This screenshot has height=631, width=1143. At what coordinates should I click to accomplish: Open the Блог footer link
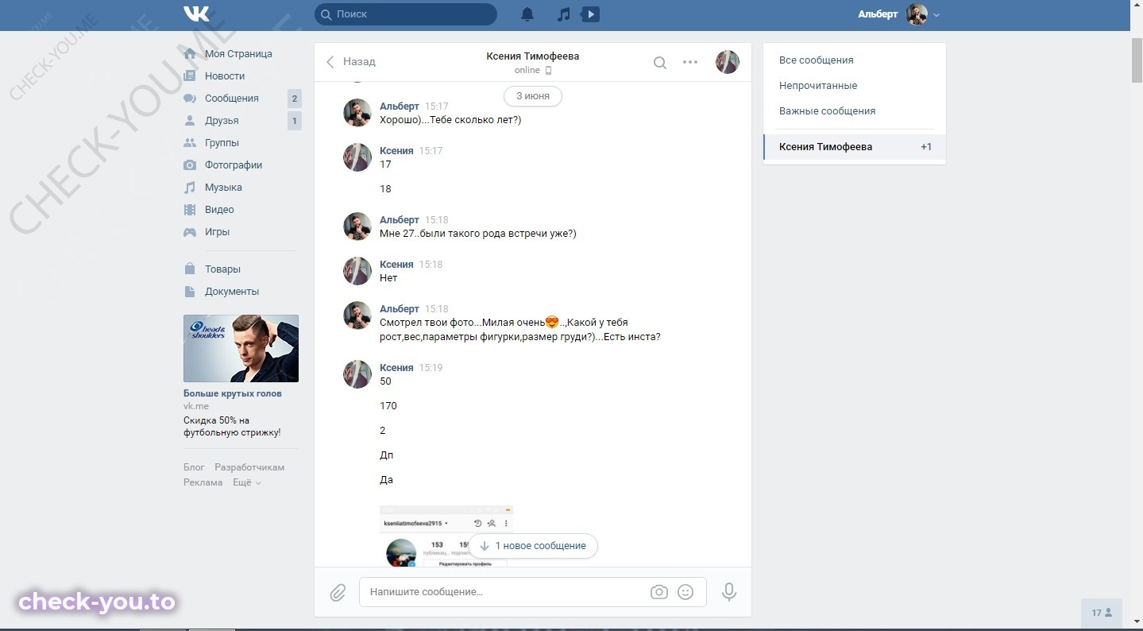(194, 467)
